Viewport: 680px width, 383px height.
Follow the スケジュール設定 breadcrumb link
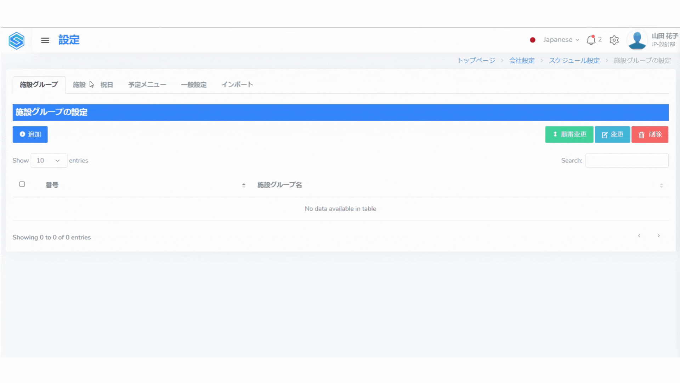click(574, 61)
